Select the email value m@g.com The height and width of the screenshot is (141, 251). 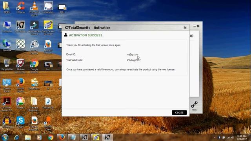[133, 54]
